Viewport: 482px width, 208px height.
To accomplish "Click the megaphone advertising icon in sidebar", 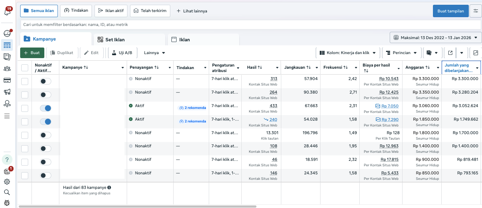I will [x=7, y=92].
